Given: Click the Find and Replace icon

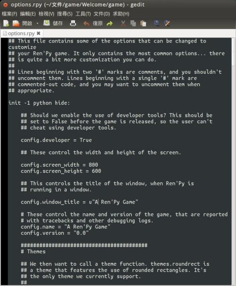Looking at the screenshot, I should 167,23.
